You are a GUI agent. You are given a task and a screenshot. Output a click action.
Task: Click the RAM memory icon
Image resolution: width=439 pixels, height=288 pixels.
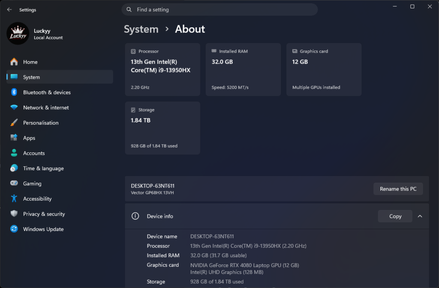point(214,51)
